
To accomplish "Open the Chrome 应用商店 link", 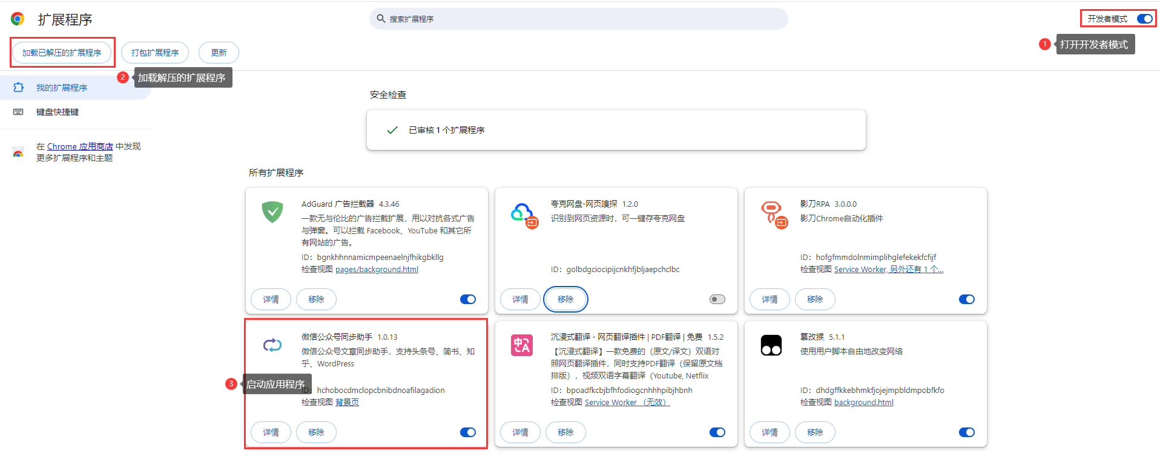I will [80, 146].
